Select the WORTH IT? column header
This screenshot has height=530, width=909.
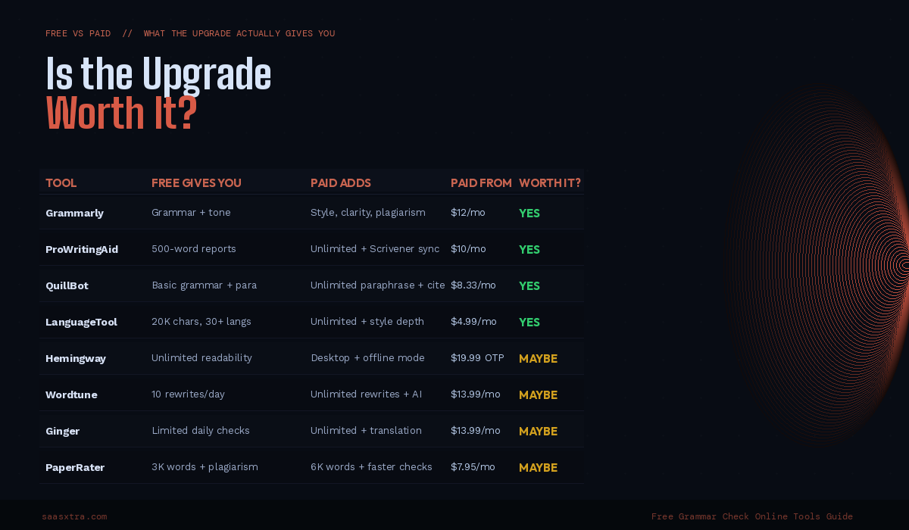[550, 183]
